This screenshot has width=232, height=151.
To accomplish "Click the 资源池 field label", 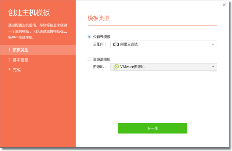I will (x=100, y=67).
